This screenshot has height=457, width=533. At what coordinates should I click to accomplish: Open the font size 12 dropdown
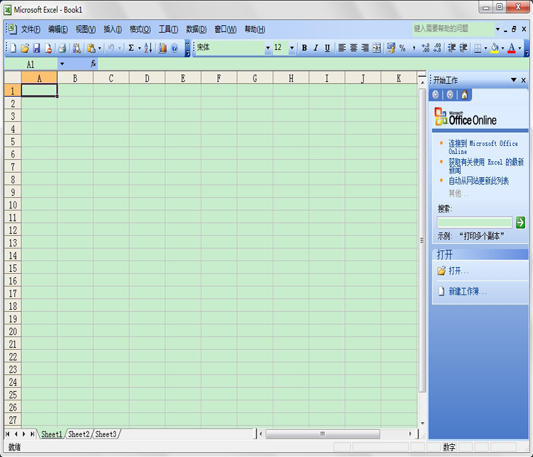292,48
